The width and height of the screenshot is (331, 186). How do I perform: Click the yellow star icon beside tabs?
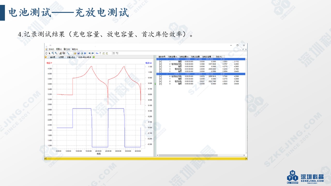click(46, 57)
